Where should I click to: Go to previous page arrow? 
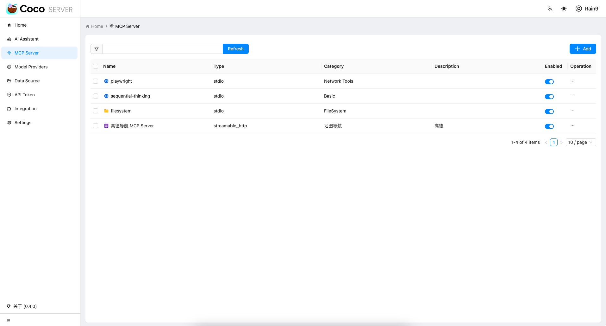coord(546,143)
